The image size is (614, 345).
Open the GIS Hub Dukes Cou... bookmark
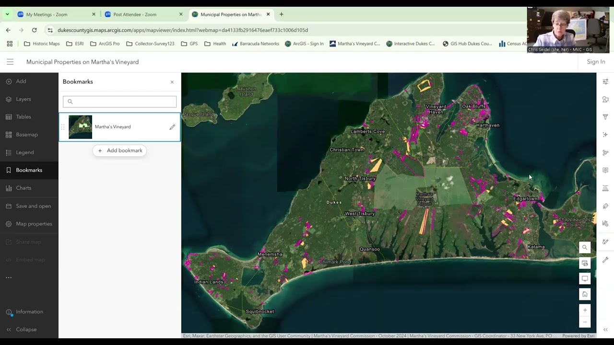coord(467,44)
